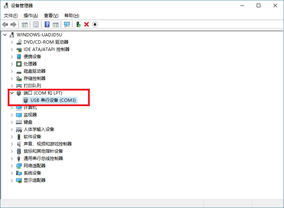Click the red X uninstall device icon
The width and height of the screenshot is (284, 208).
(x=87, y=24)
